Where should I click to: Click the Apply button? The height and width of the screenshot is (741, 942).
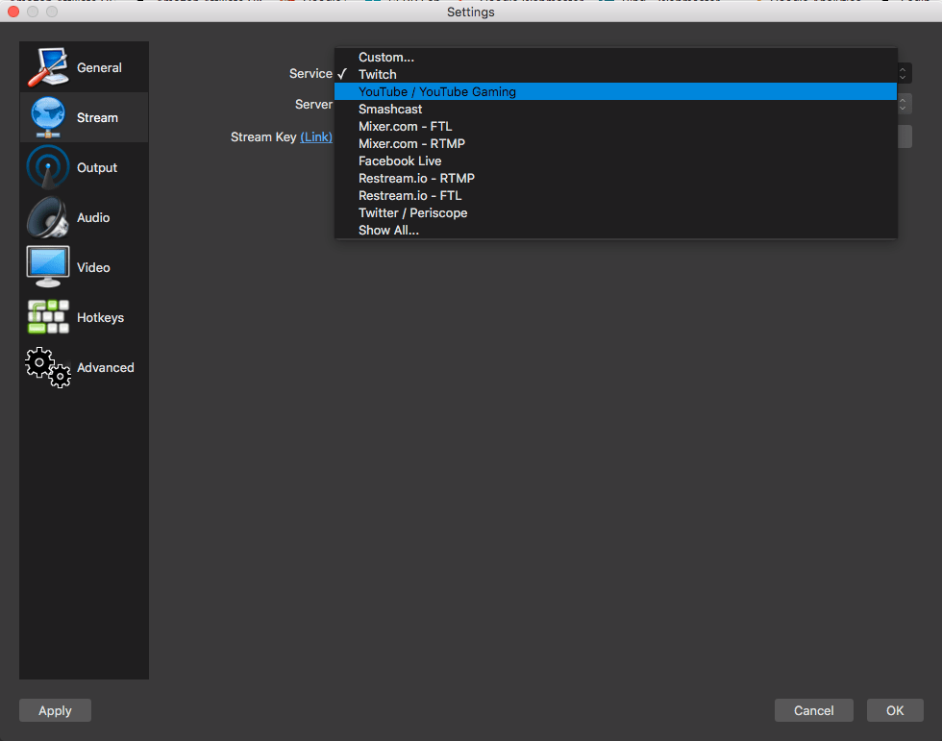(56, 710)
